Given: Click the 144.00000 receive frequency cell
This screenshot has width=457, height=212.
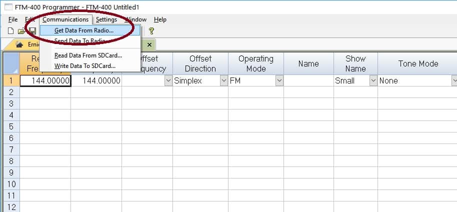Looking at the screenshot, I should (45, 81).
